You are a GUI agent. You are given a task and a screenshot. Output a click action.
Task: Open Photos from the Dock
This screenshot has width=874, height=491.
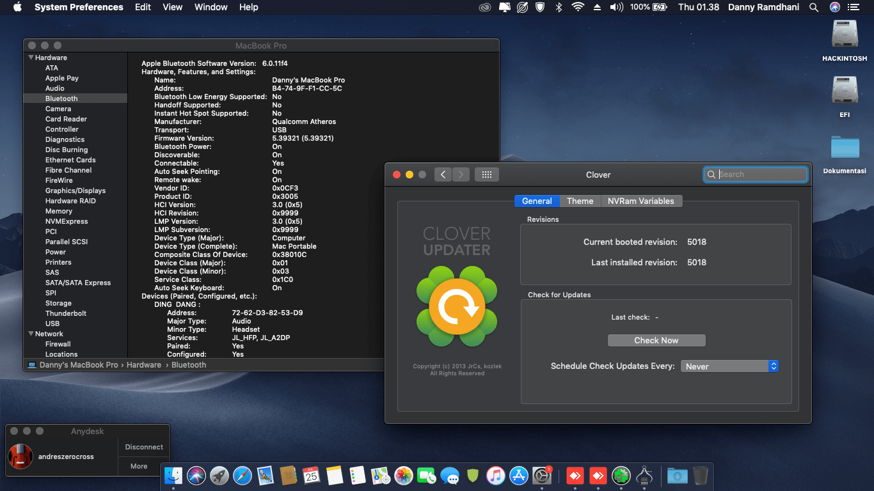[404, 476]
